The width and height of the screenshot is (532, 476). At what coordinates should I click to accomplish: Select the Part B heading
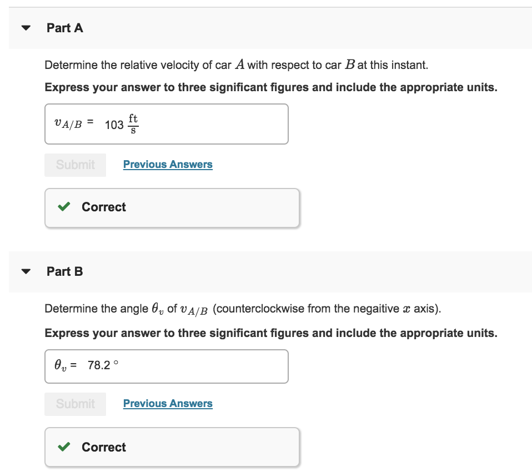point(65,271)
